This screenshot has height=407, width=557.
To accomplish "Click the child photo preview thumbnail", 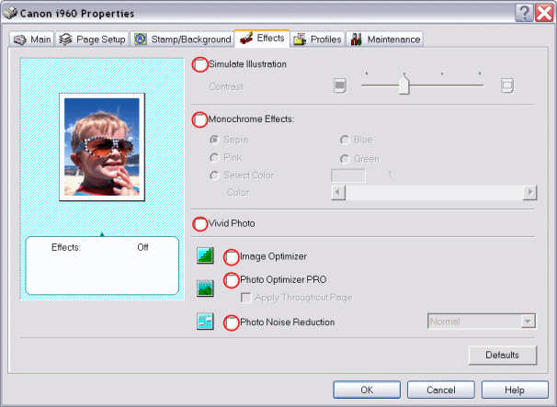I will click(102, 147).
